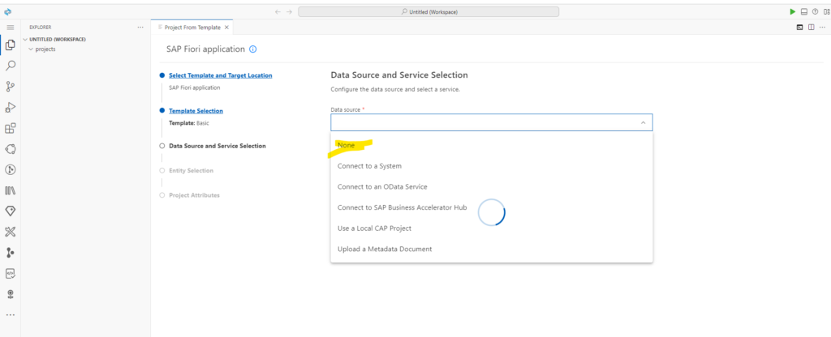Viewport: 831px width, 337px height.
Task: Go back using the left arrow
Action: coord(278,11)
